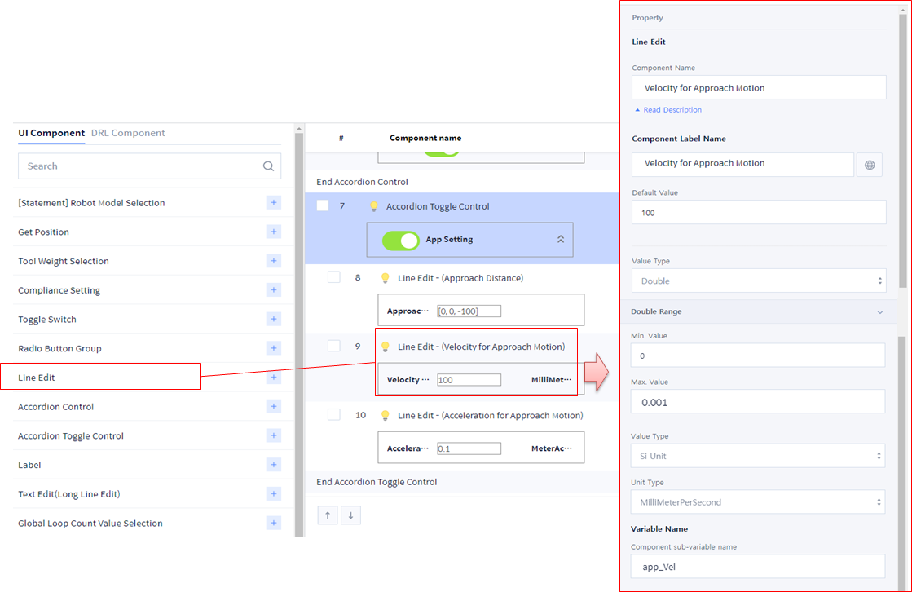This screenshot has height=592, width=912.
Task: Move component up with the up arrow
Action: [x=327, y=515]
